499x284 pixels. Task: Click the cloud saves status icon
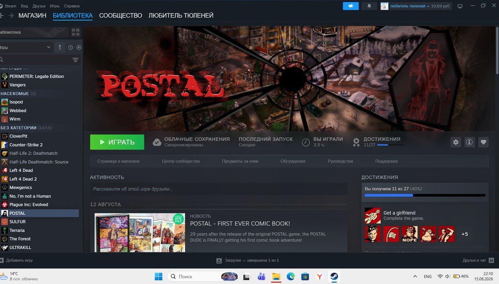[157, 142]
